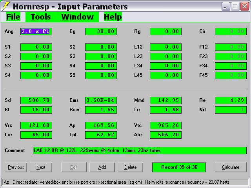Add a new record

[102, 167]
